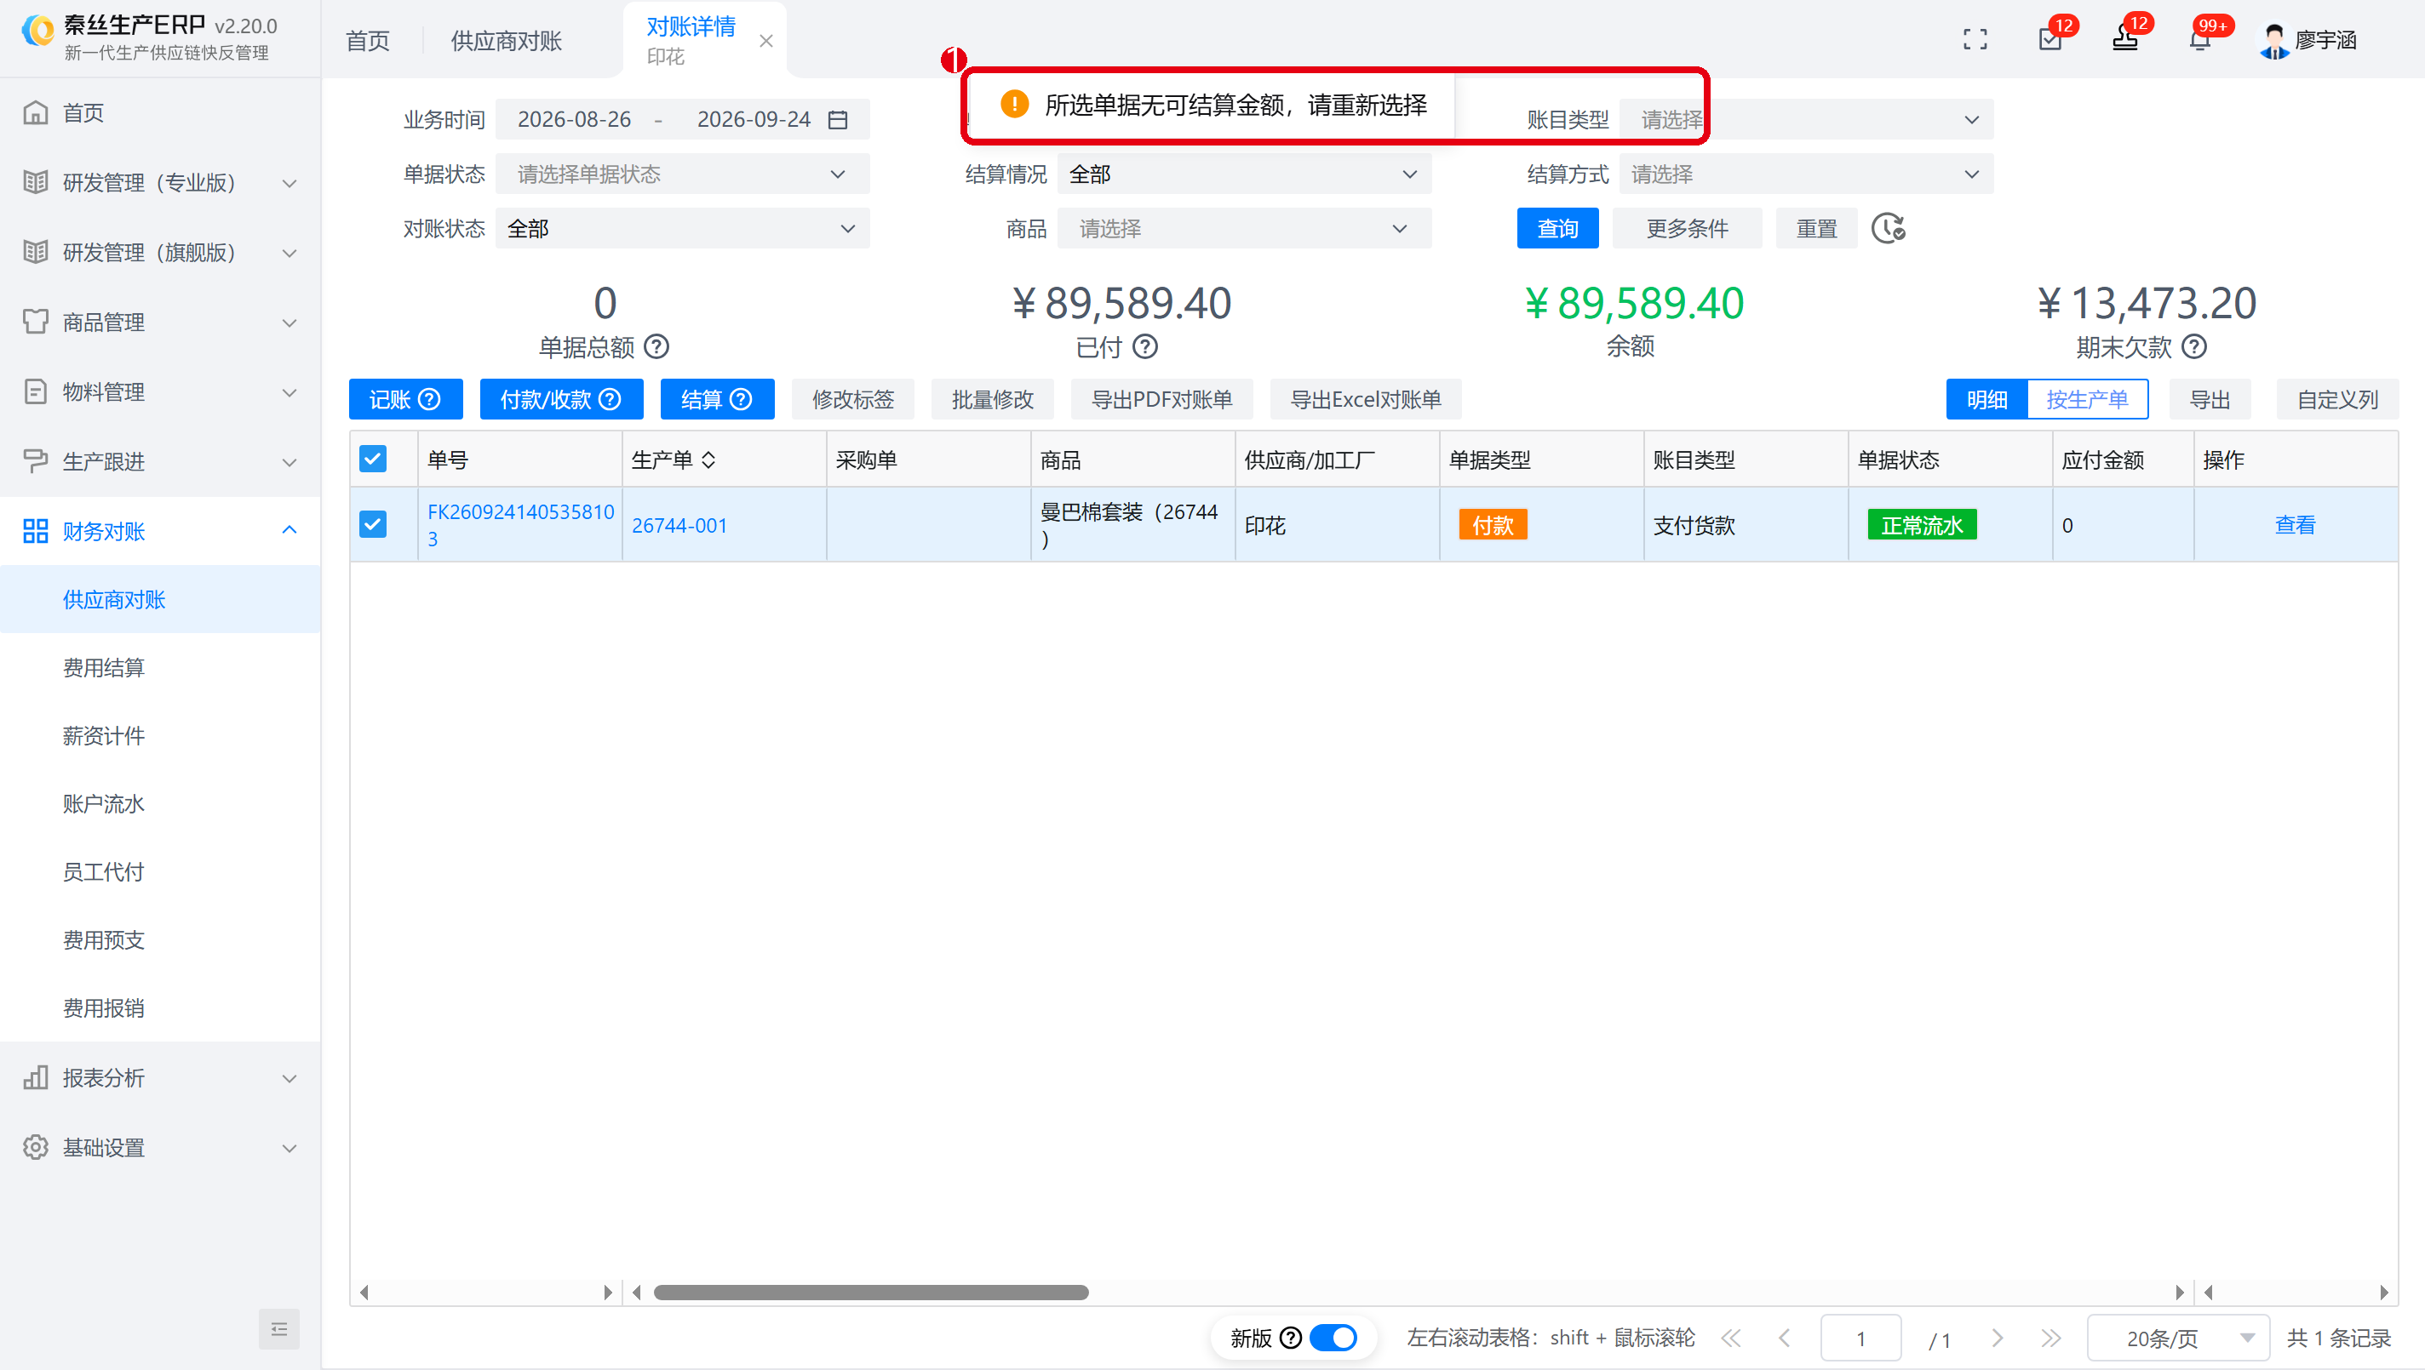Click the 基础设置 gear icon
This screenshot has height=1370, width=2425.
(x=36, y=1147)
